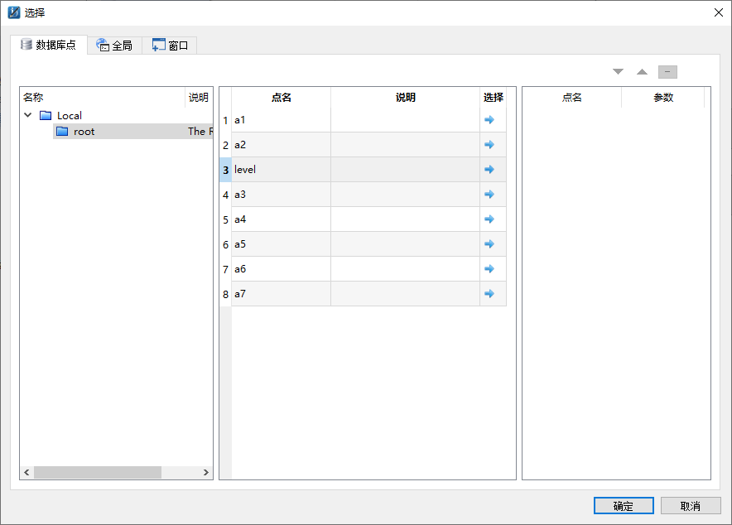Close the 选择 dialog
The image size is (732, 525).
pos(719,12)
